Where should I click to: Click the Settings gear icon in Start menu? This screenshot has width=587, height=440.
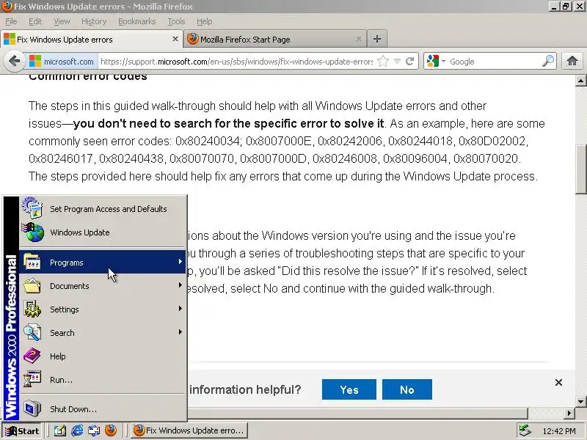(x=32, y=309)
